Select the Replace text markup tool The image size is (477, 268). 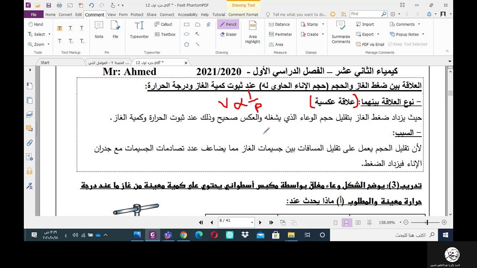[x=70, y=41]
